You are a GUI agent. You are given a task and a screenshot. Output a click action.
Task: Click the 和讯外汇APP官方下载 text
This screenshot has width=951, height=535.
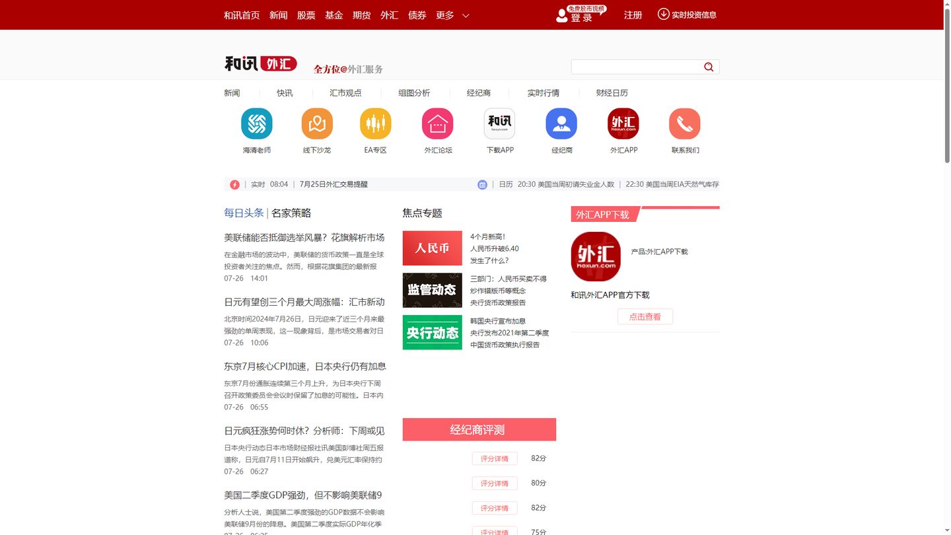610,295
